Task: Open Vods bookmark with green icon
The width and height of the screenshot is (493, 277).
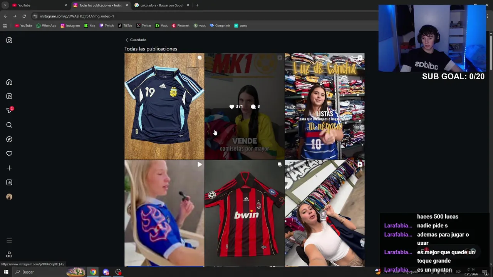Action: coord(161,25)
